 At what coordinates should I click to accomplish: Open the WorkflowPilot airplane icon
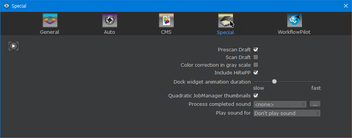294,20
